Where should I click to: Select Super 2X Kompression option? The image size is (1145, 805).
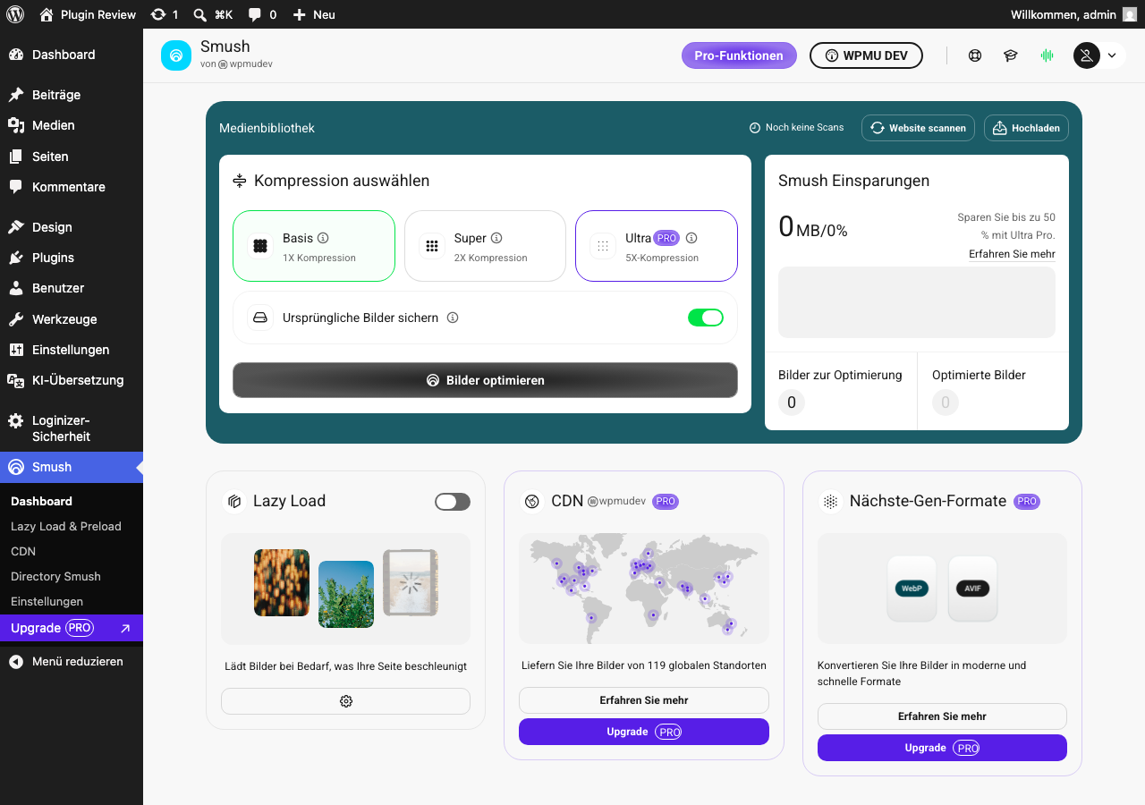point(485,246)
